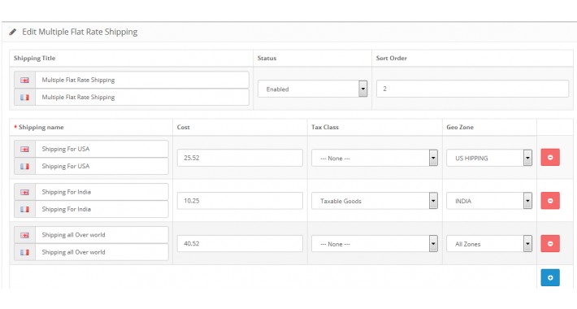Click French flag for Shipping For India

tap(24, 209)
